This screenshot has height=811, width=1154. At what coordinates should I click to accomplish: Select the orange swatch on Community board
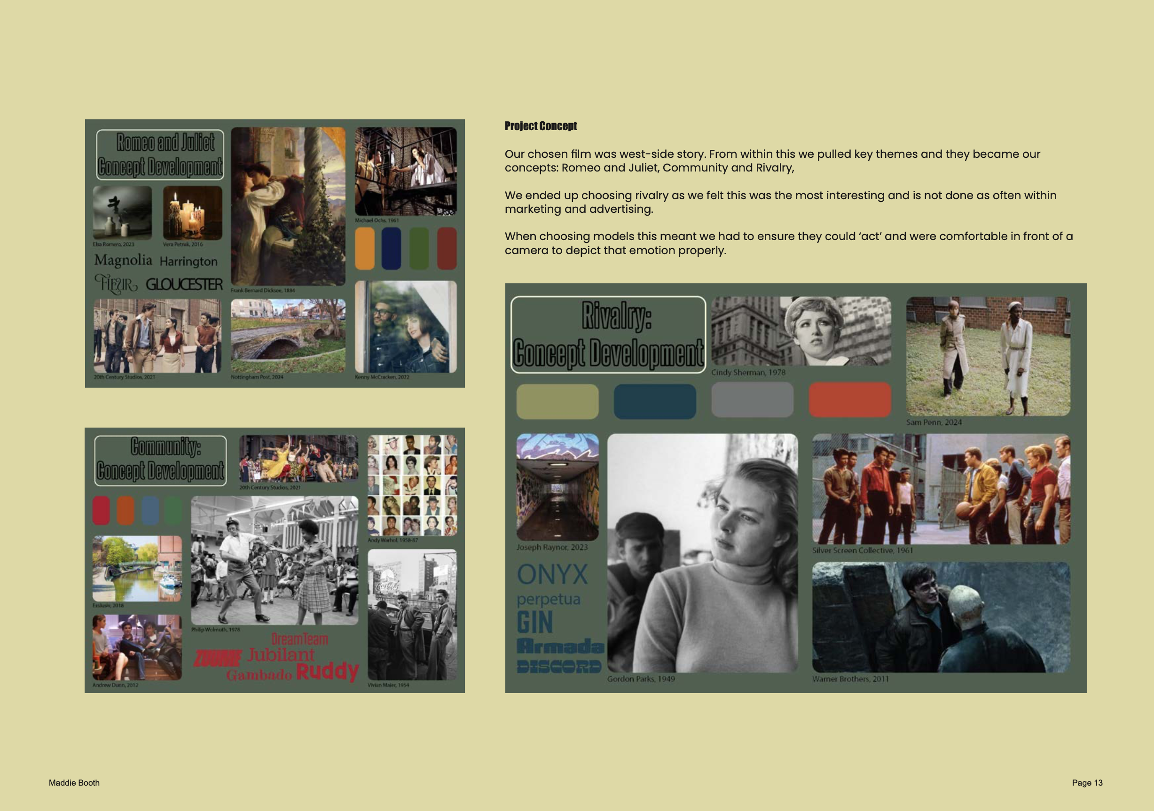pos(126,511)
